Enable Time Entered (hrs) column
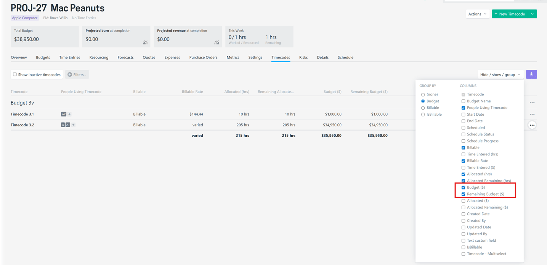This screenshot has height=265, width=547. pos(463,154)
